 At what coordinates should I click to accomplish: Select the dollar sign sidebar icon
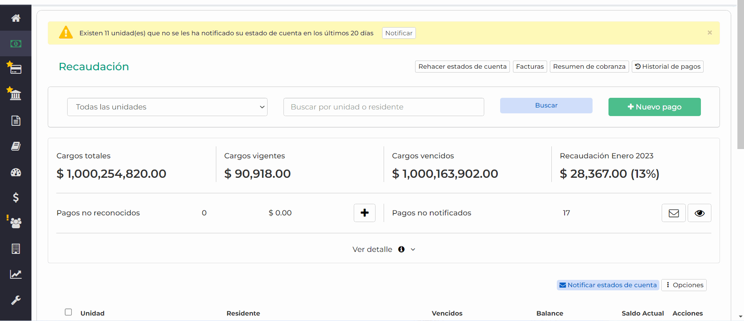coord(16,198)
